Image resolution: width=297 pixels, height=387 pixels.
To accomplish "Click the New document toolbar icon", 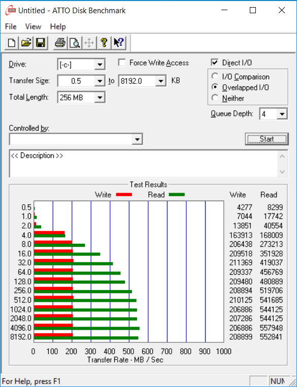I will (12, 43).
